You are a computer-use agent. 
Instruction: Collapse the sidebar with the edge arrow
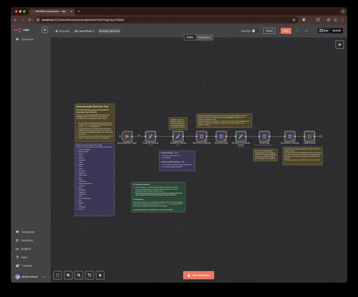pos(50,156)
